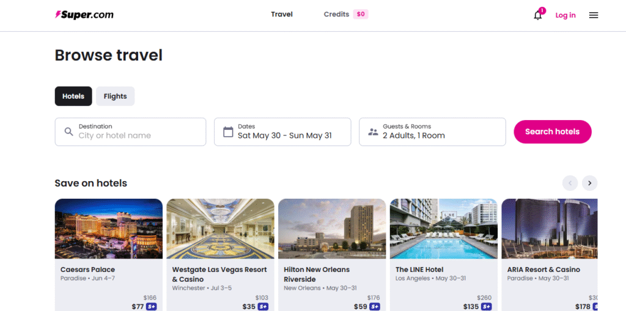Click the 'Save on hotels' heading
Image resolution: width=626 pixels, height=311 pixels.
[91, 183]
